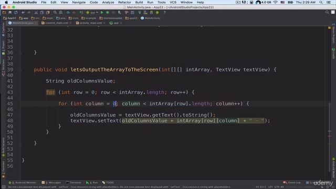Image resolution: width=336 pixels, height=189 pixels.
Task: Click the Help question mark icon
Action: pyautogui.click(x=164, y=13)
